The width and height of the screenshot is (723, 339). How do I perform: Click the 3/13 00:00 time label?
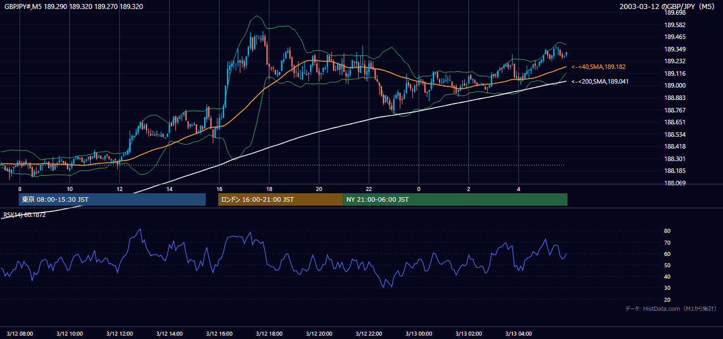coord(419,334)
